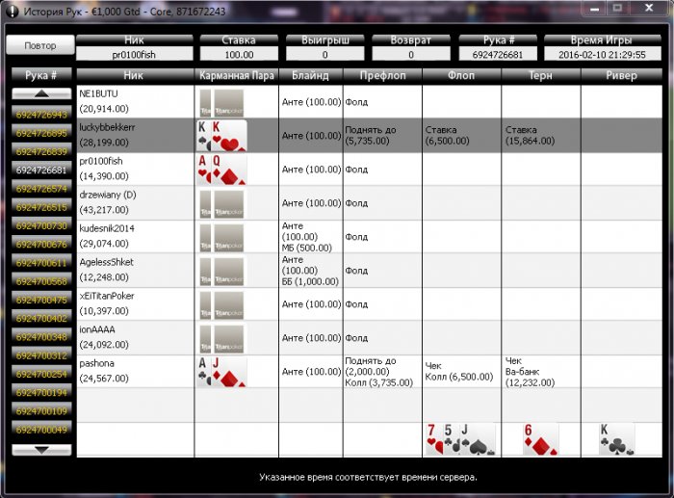Open hand 6924700676 from the list
The width and height of the screenshot is (674, 498).
41,244
